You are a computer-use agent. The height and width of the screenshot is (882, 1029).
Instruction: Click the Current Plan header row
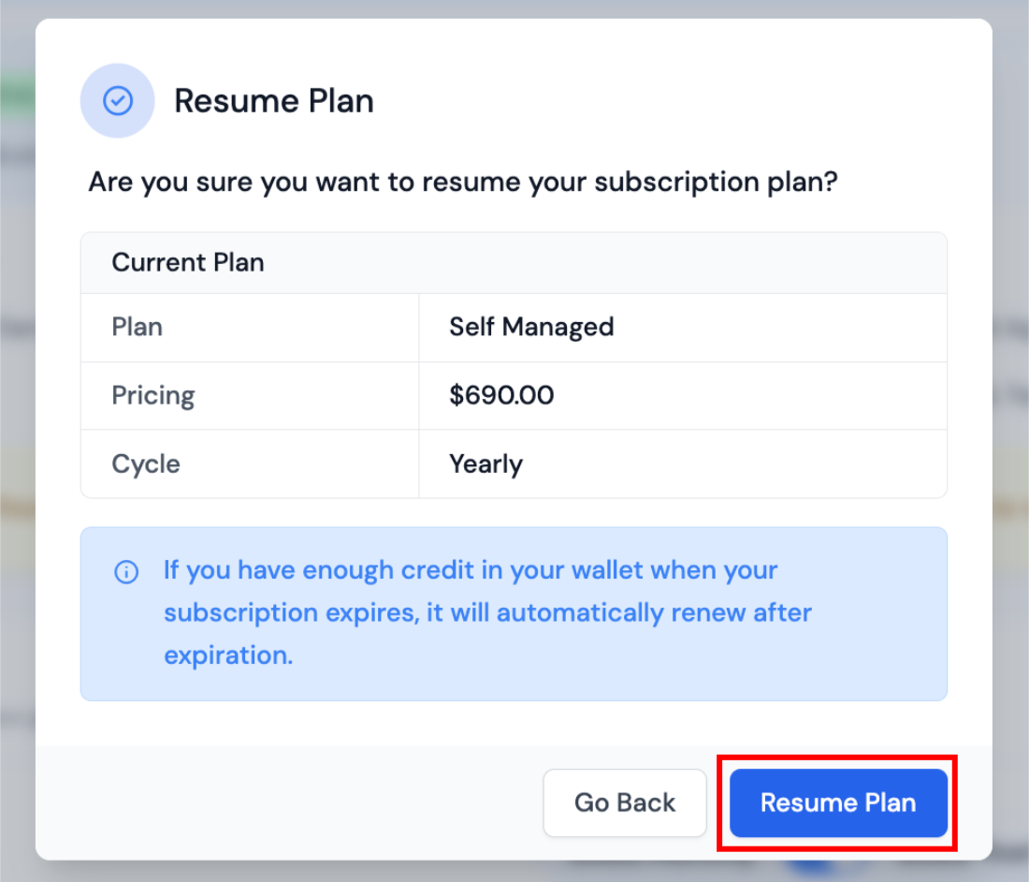pos(187,262)
